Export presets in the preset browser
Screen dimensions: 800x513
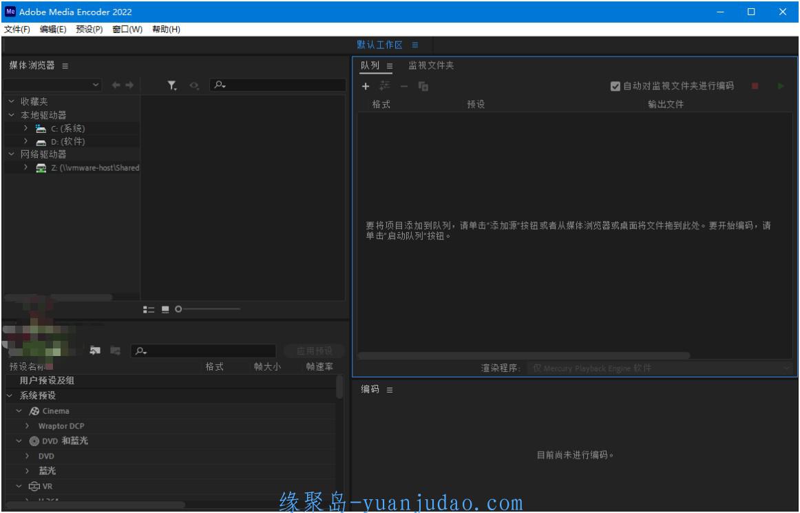[115, 350]
